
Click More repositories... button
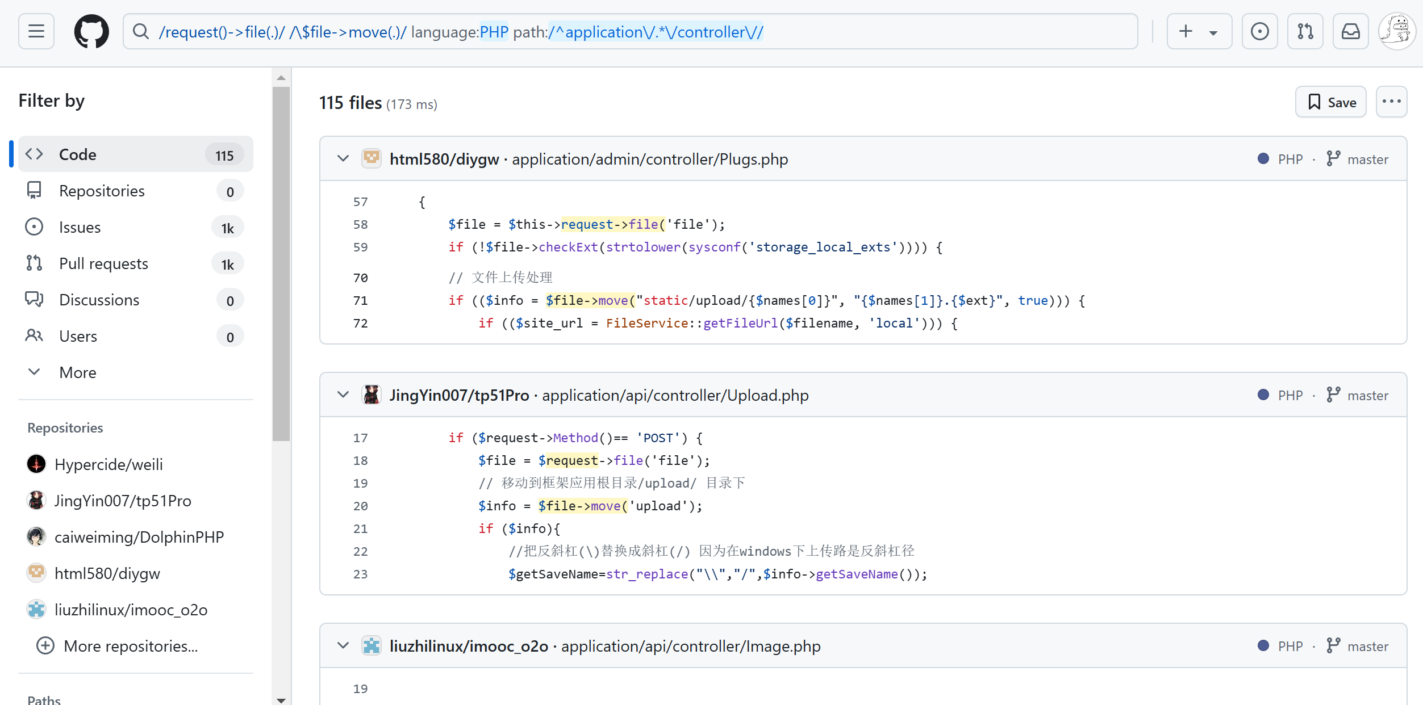coord(136,646)
